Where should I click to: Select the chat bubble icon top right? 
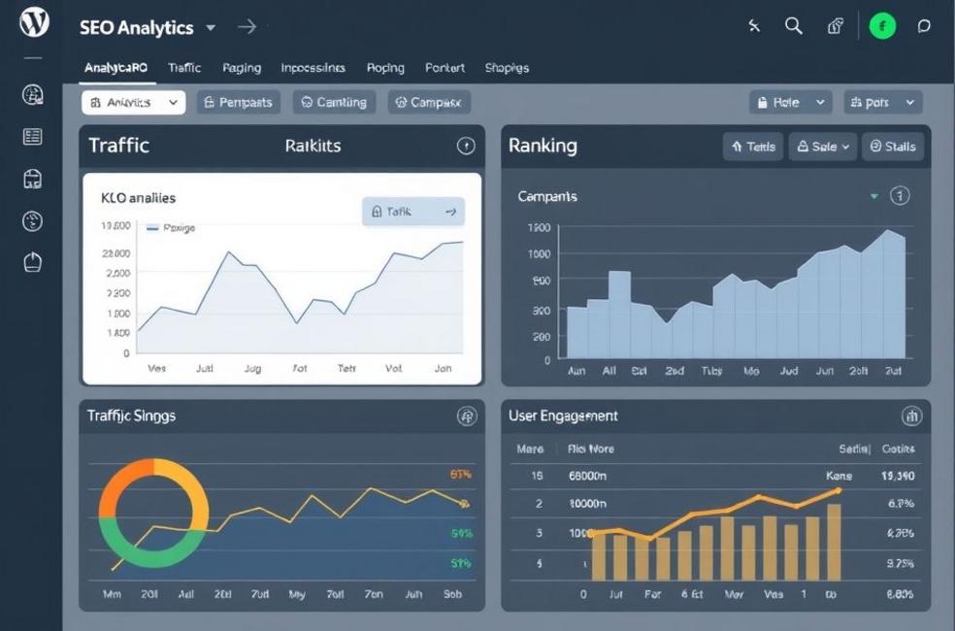pos(924,26)
